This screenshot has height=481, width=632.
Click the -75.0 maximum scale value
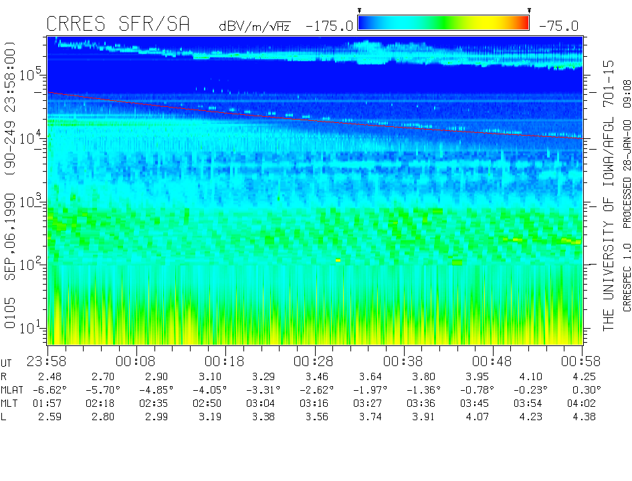(x=557, y=26)
